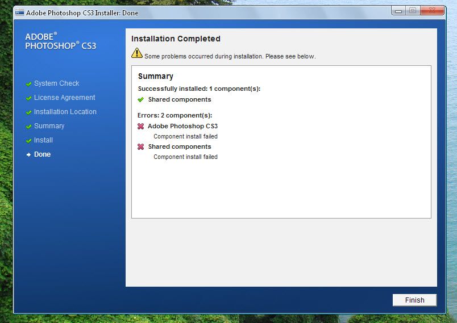Select the Summary step in the sidebar
The height and width of the screenshot is (323, 457).
pyautogui.click(x=49, y=126)
